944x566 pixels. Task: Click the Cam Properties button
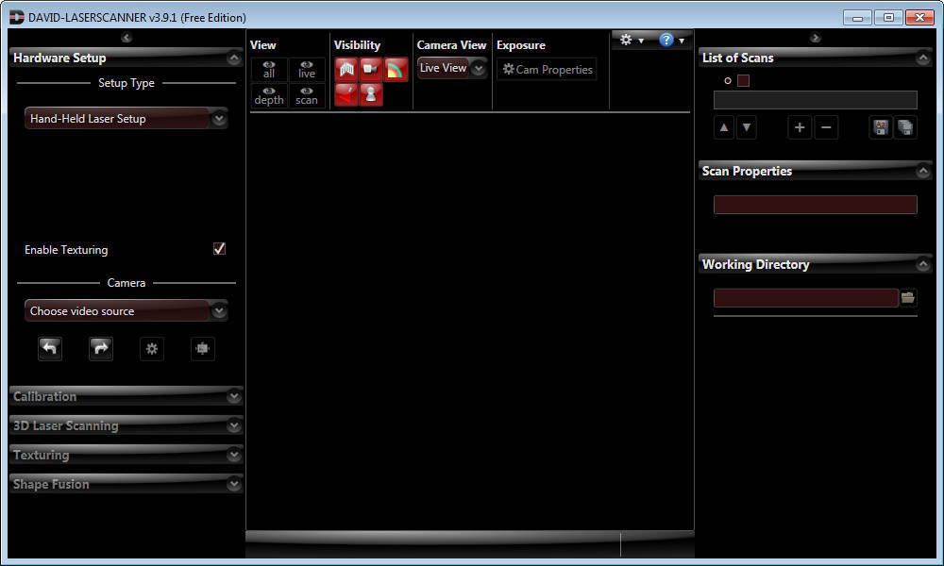tap(548, 70)
